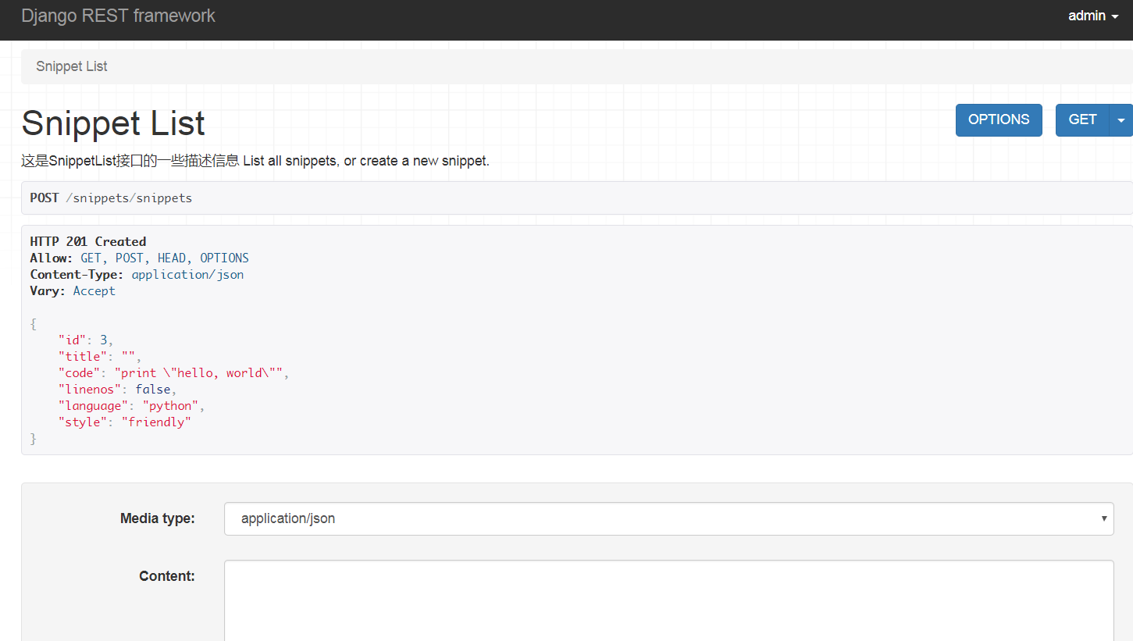Click the description text about SnippetList接口
This screenshot has height=641, width=1133.
pyautogui.click(x=255, y=162)
